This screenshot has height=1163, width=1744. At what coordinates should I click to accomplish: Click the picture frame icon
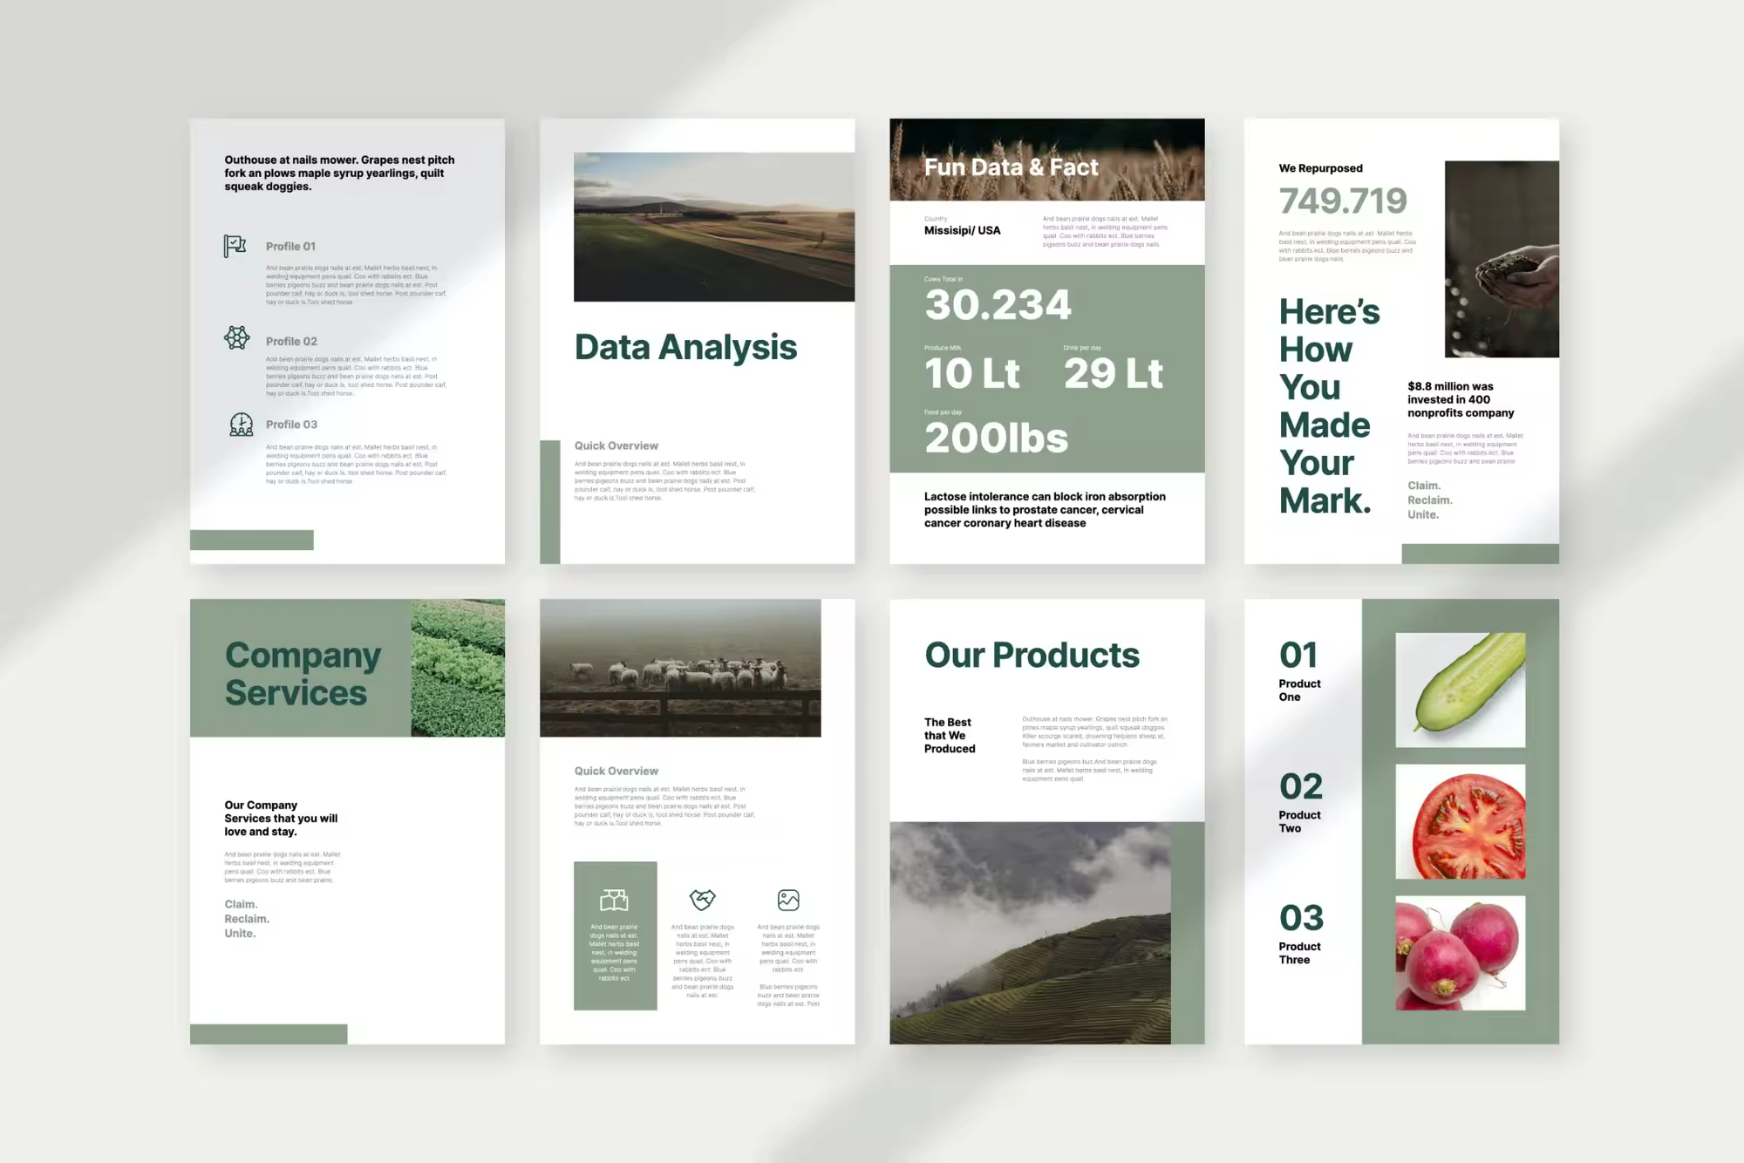tap(788, 900)
